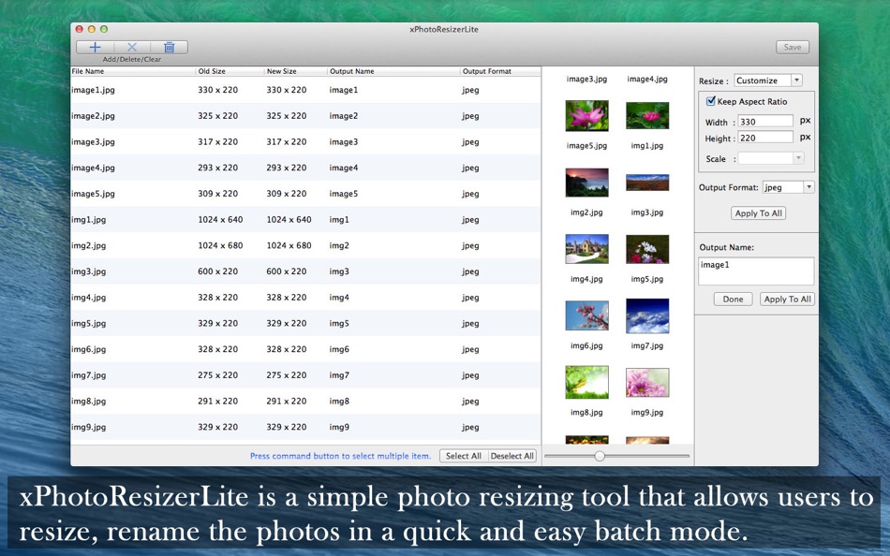The image size is (890, 556).
Task: Select the image5.jpg file name
Action: [x=93, y=194]
